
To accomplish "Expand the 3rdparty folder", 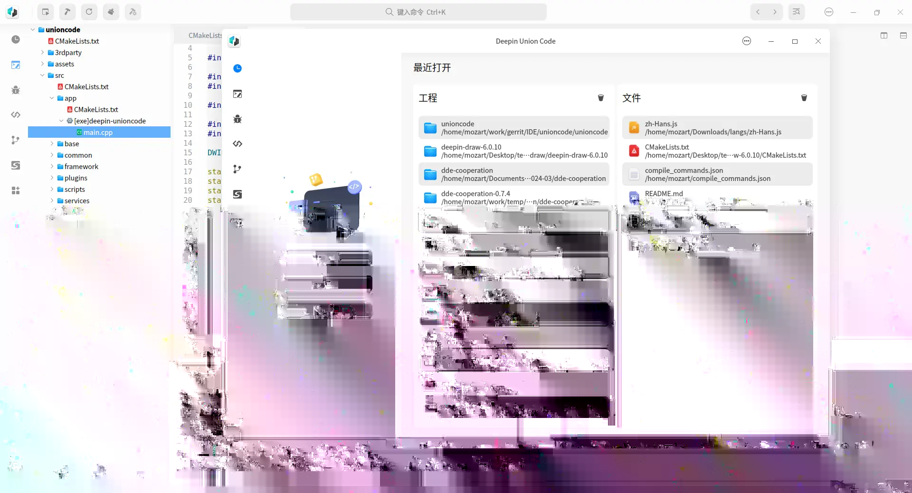I will click(x=42, y=52).
